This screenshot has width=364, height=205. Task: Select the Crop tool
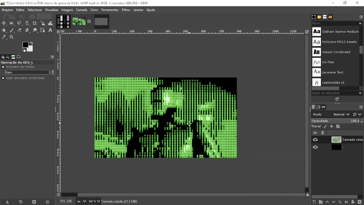35,23
